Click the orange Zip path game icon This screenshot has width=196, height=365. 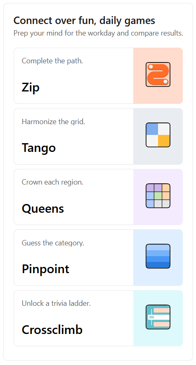point(158,74)
